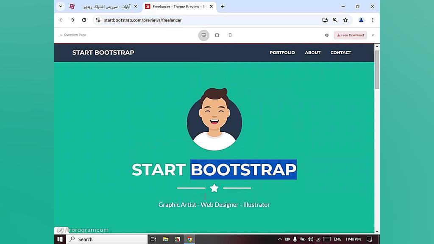Go forward to the next page
Viewport: 434px width, 244px height.
pos(72,20)
